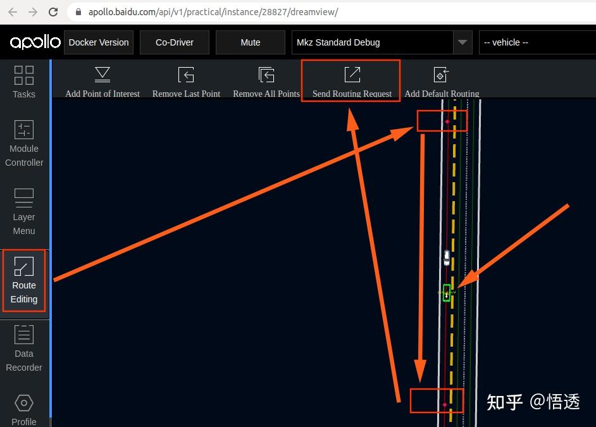Click Send Routing Request tool

(352, 82)
